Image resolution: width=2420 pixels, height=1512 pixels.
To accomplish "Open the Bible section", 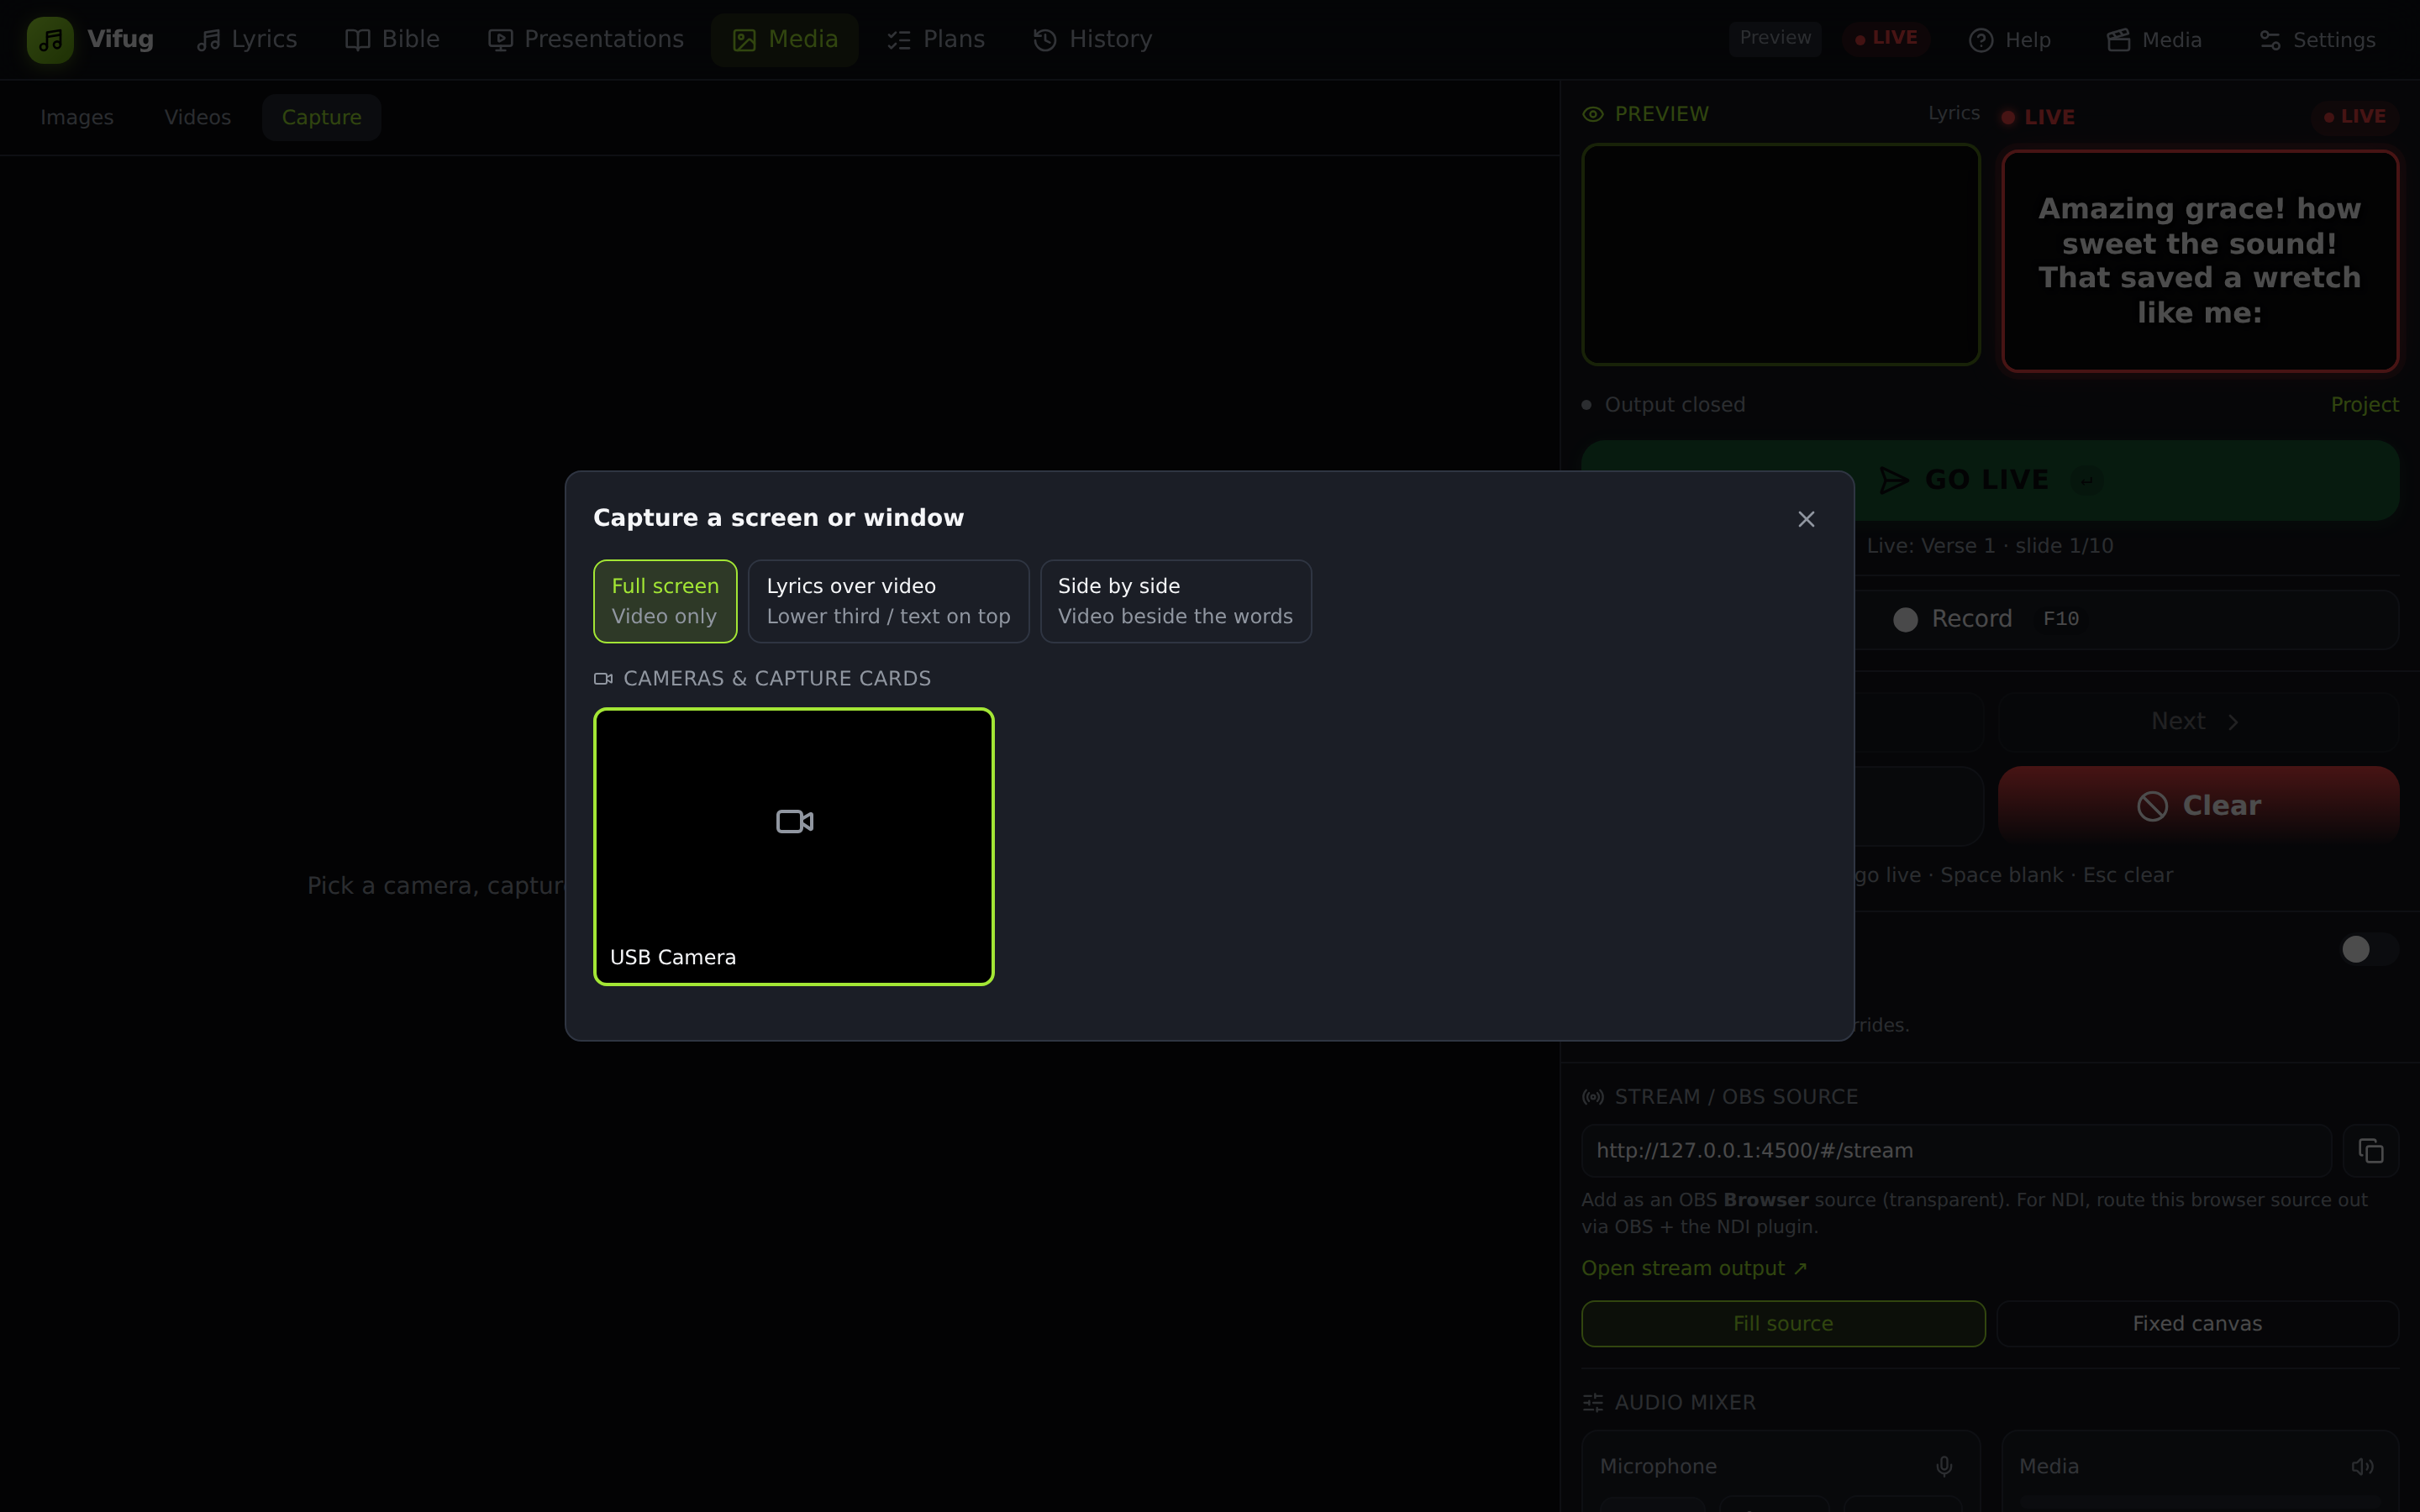I will pyautogui.click(x=392, y=39).
